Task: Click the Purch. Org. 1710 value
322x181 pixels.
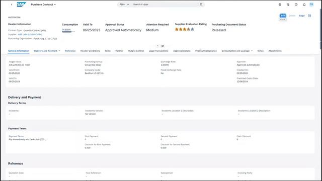Action: [x=45, y=39]
